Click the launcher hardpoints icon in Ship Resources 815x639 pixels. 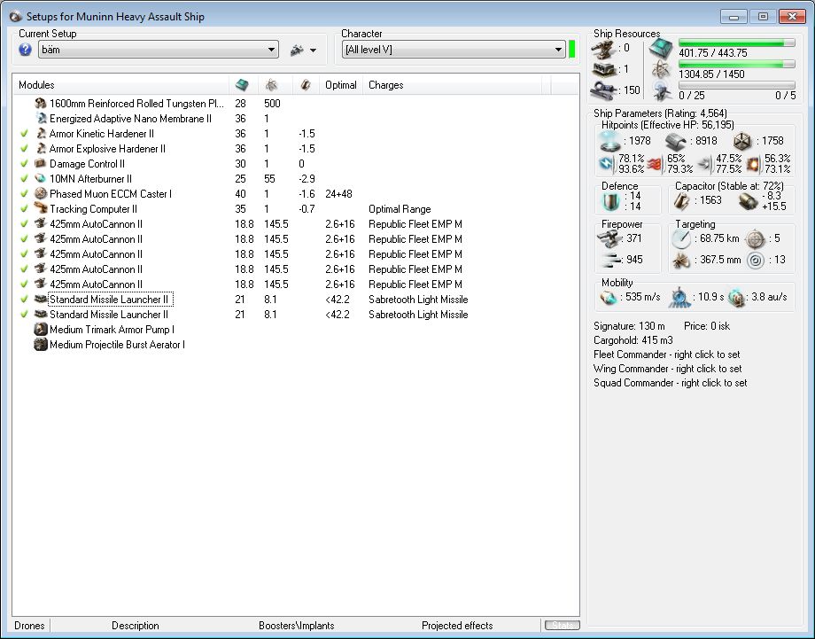(x=603, y=69)
